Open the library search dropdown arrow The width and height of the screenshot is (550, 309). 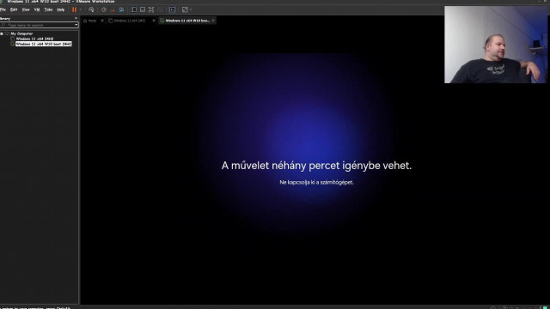pyautogui.click(x=76, y=25)
